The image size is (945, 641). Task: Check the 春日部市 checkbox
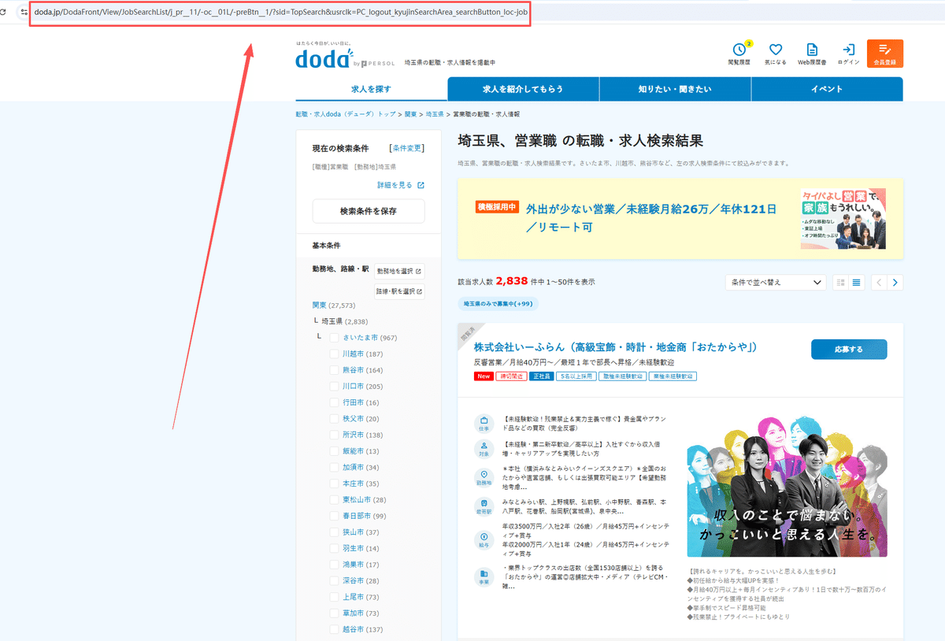point(334,516)
